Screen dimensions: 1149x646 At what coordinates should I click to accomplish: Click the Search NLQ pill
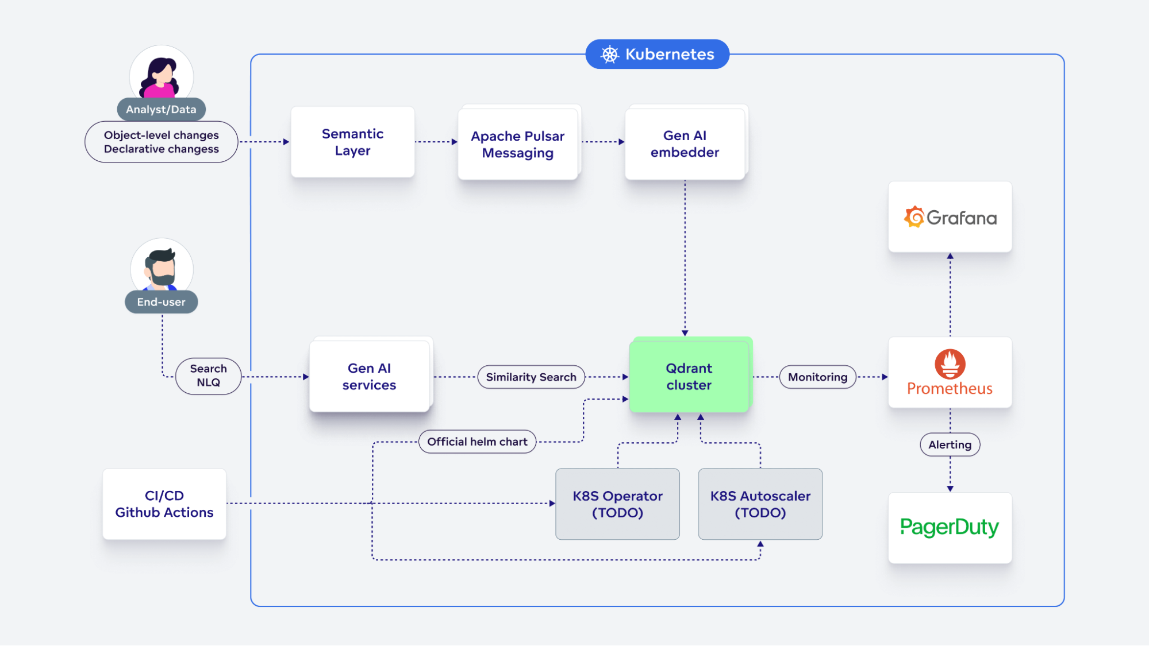pos(208,376)
